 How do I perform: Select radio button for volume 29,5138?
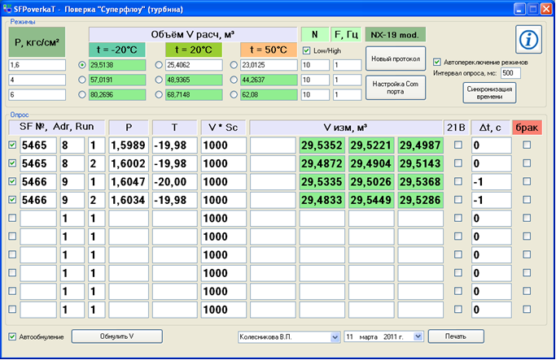82,65
